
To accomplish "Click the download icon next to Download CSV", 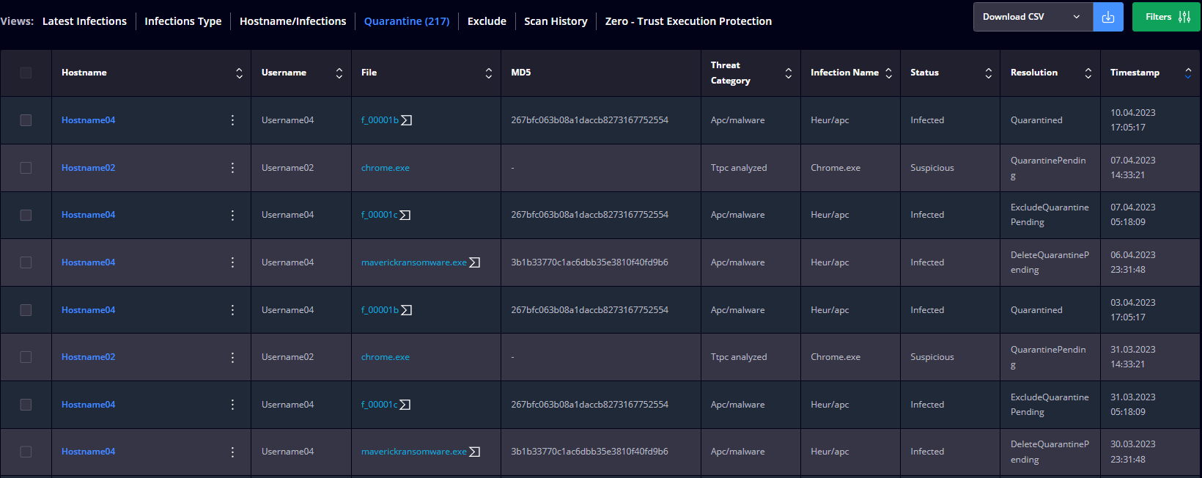I will point(1107,17).
